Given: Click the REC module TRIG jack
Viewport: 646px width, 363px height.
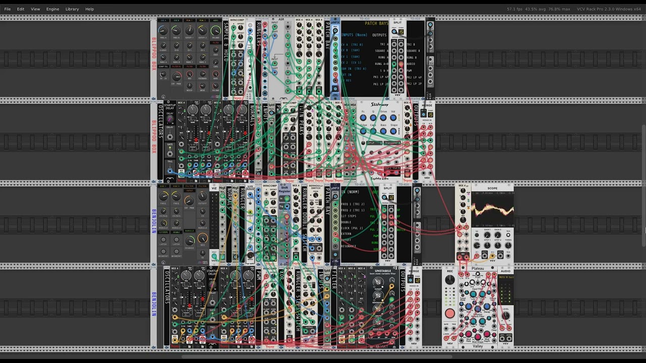Looking at the screenshot, I should pos(454,329).
